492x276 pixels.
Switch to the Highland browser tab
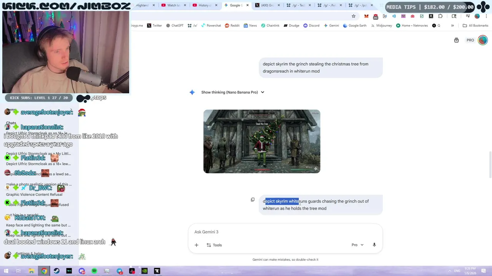142,5
